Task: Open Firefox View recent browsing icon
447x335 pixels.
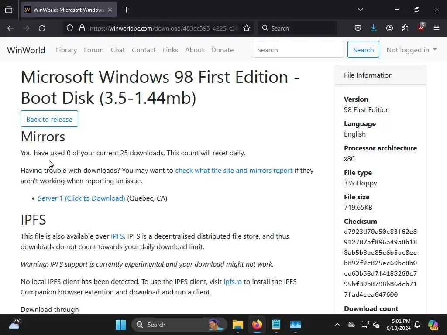Action: (x=9, y=10)
